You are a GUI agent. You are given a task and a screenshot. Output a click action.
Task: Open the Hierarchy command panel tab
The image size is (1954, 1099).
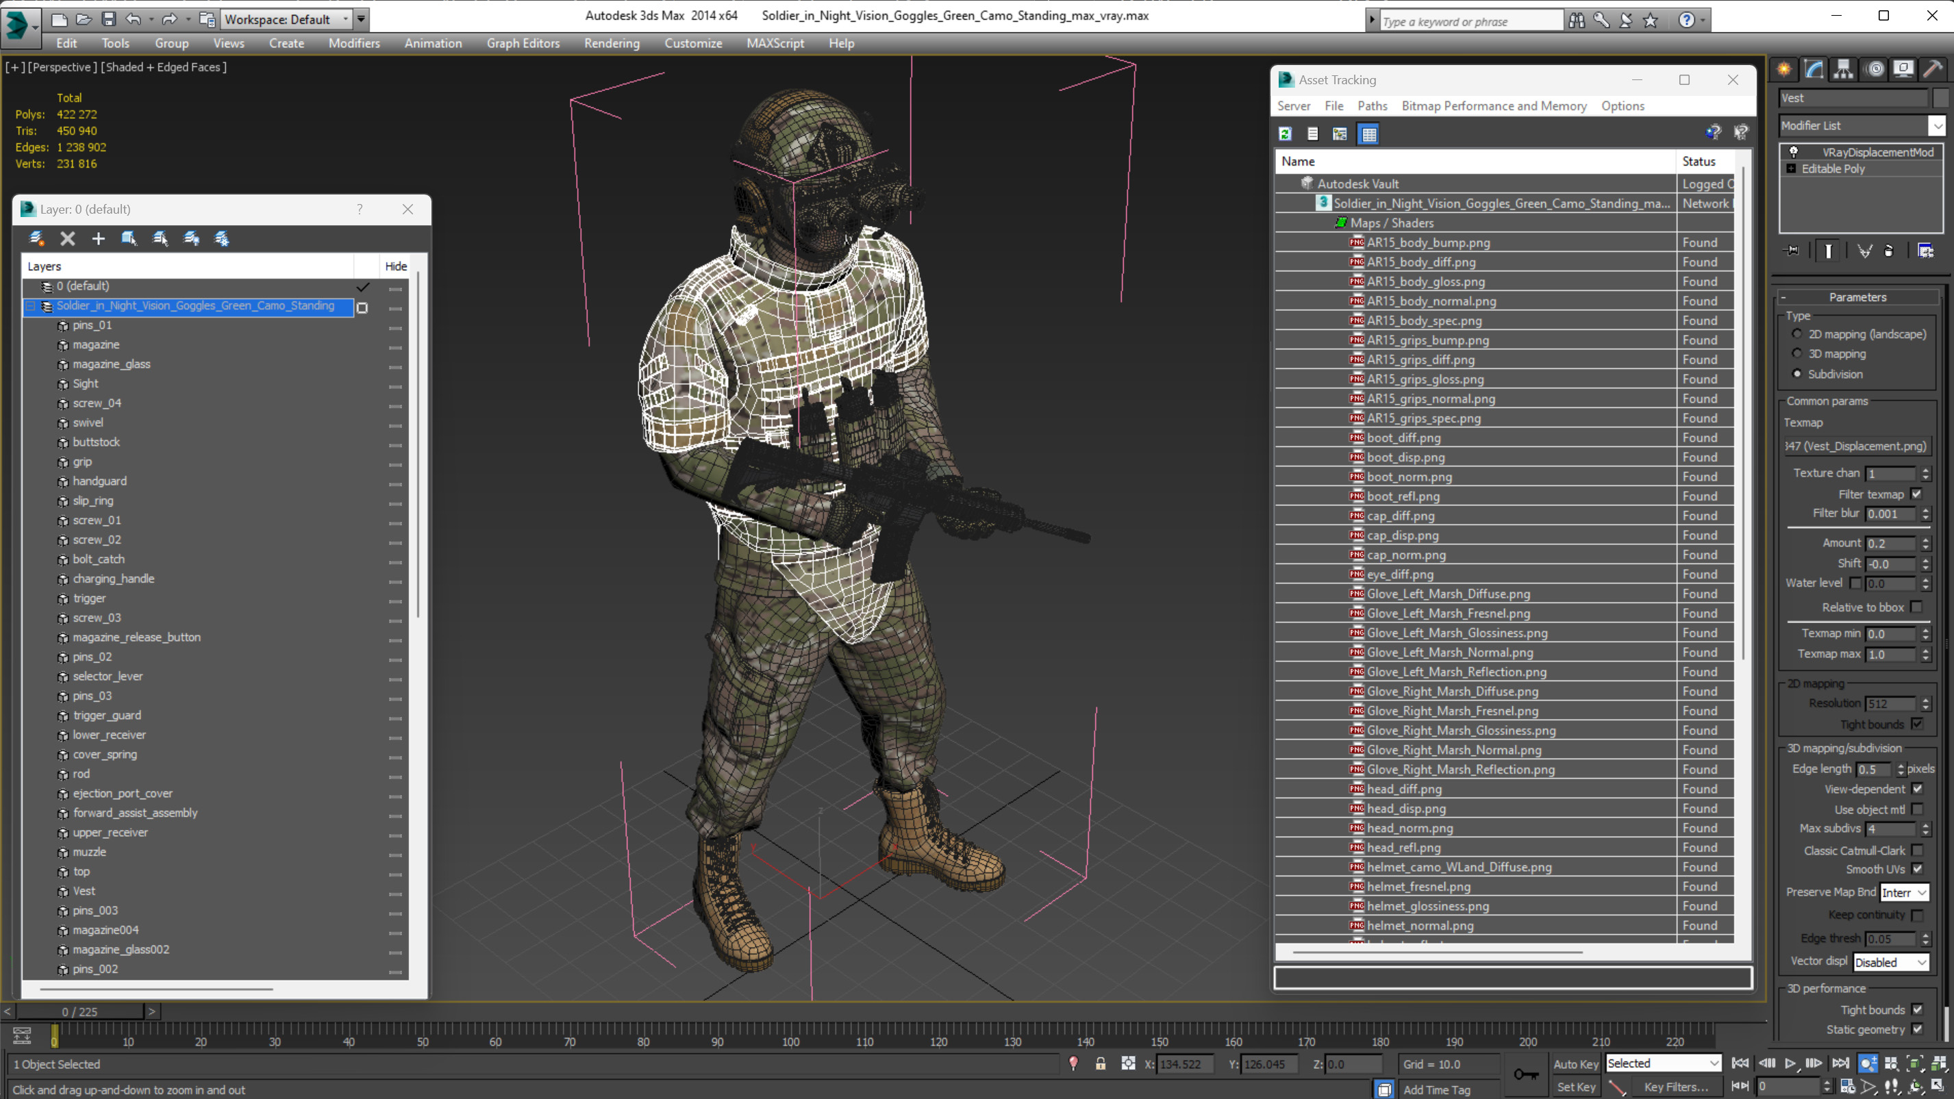pyautogui.click(x=1843, y=69)
